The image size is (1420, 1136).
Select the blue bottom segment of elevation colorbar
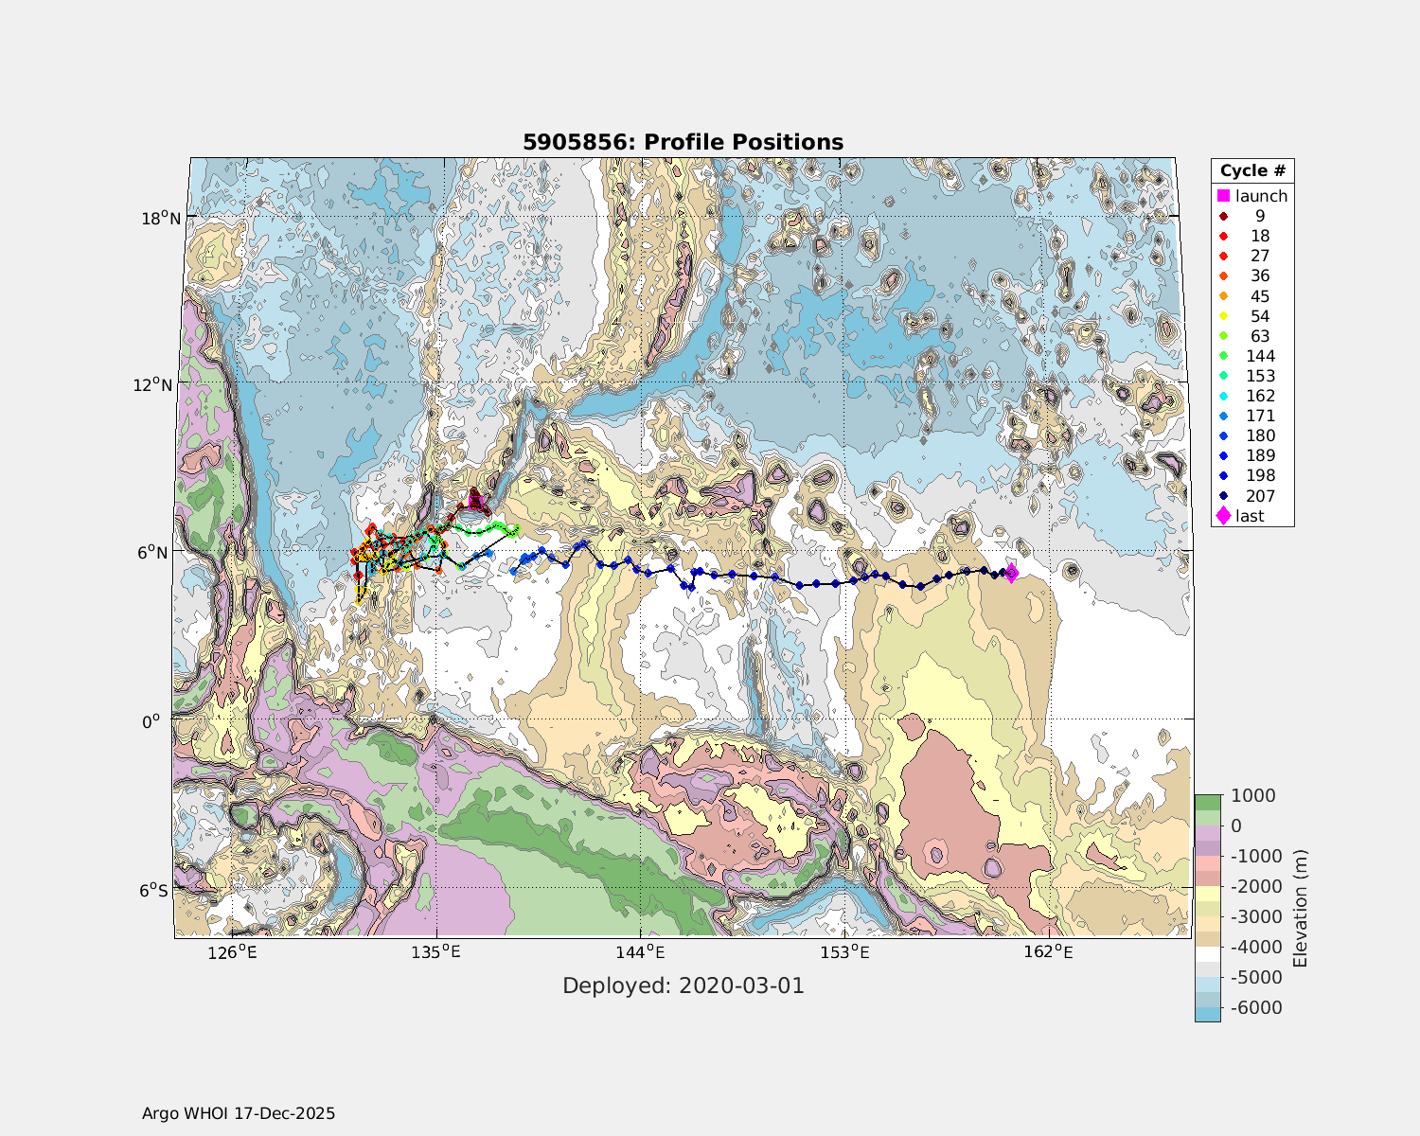(x=1207, y=1014)
